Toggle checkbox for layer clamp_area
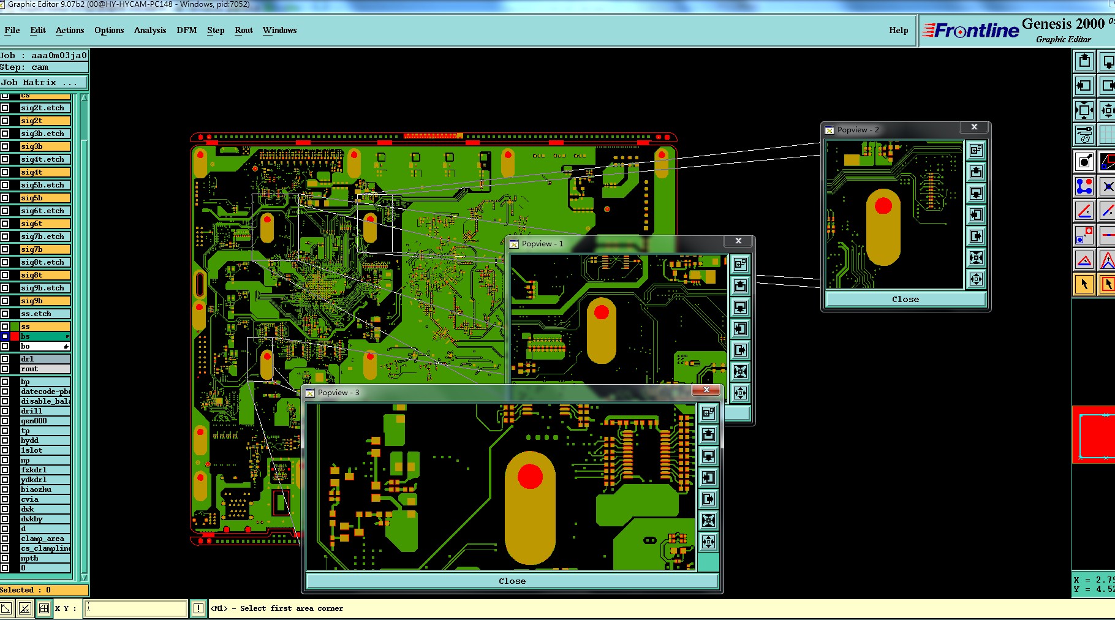The height and width of the screenshot is (620, 1115). [5, 539]
